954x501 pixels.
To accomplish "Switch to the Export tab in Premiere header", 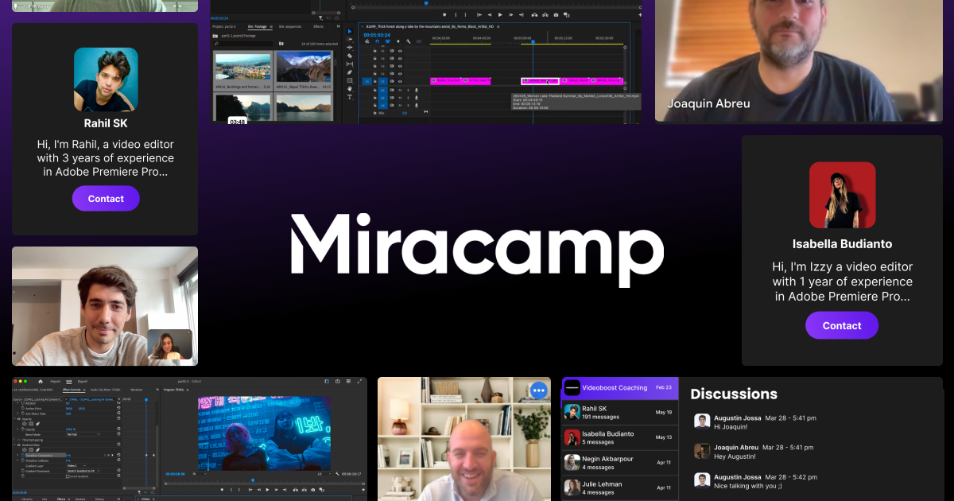I will 83,381.
